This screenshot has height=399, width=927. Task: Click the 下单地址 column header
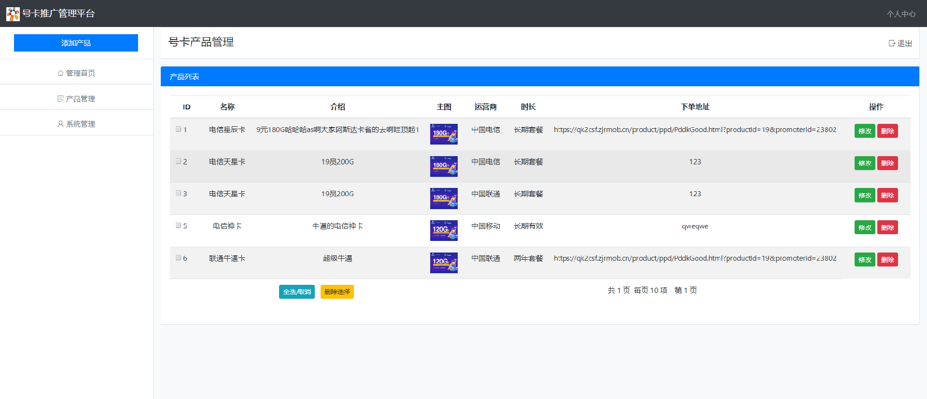(x=695, y=107)
